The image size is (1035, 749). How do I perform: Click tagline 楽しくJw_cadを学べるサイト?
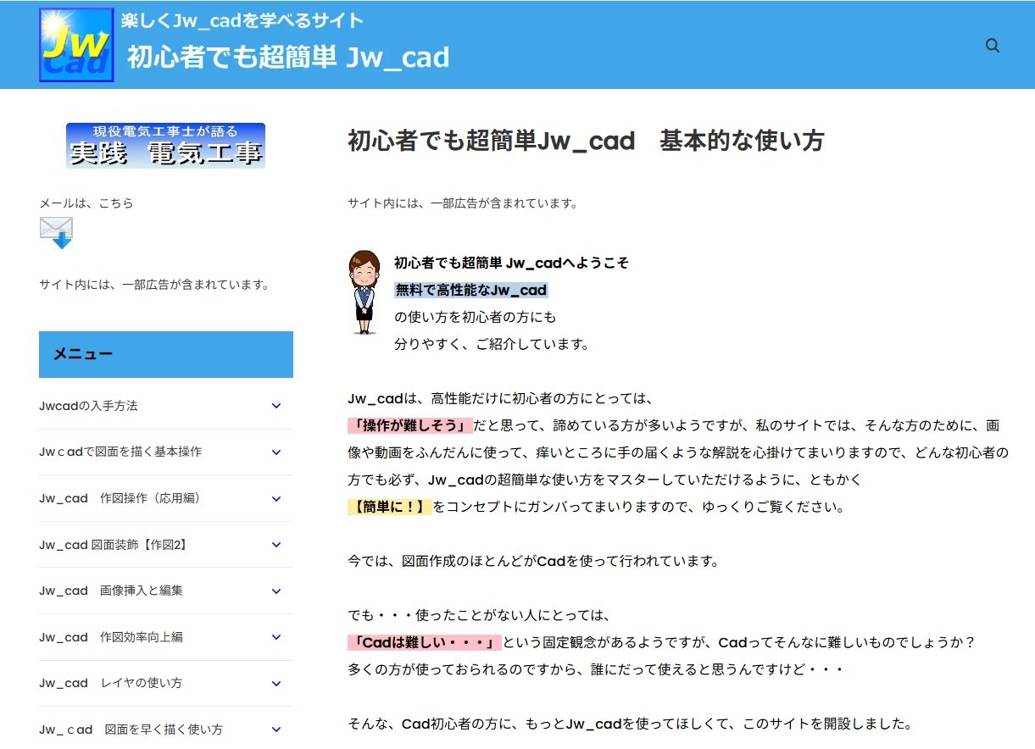click(242, 20)
